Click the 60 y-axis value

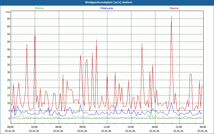[9, 26]
